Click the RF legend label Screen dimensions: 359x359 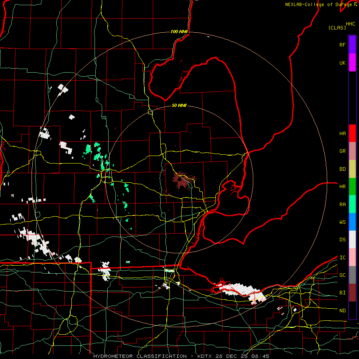click(342, 45)
